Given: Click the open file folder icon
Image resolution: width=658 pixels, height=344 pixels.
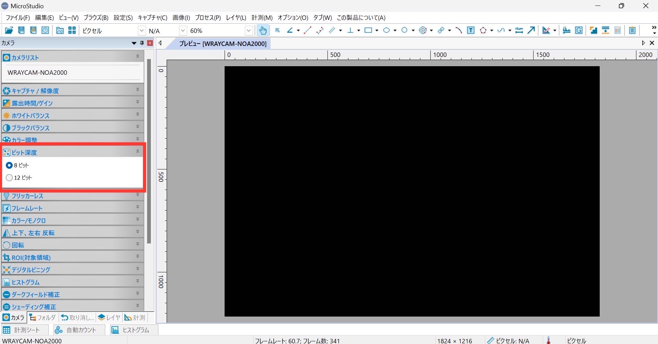Looking at the screenshot, I should pos(9,31).
